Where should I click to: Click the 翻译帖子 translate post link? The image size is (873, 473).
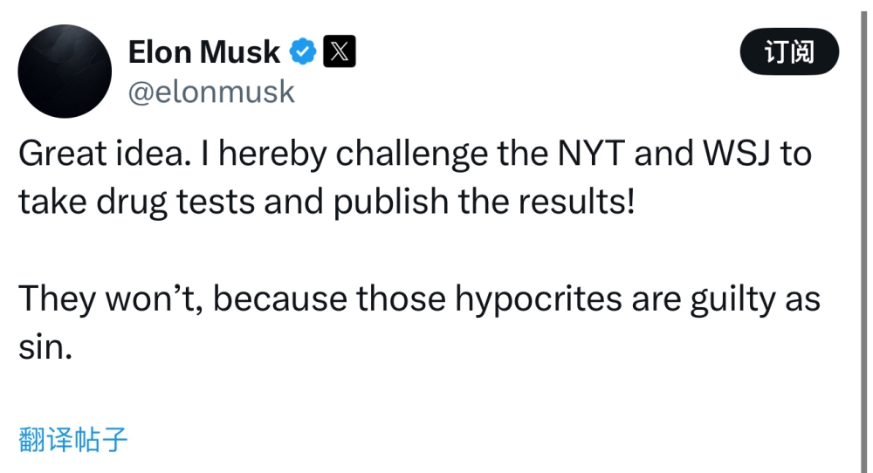(72, 439)
